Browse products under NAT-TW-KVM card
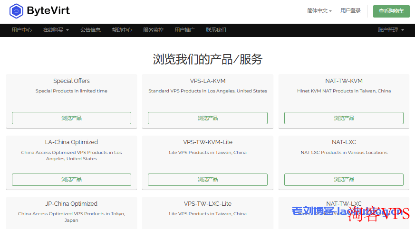 [x=344, y=118]
